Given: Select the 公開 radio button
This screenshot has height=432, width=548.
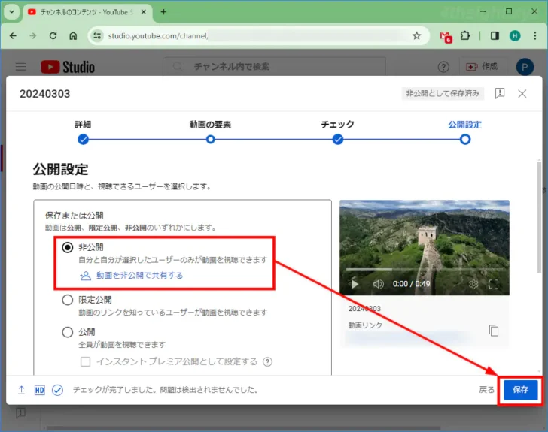Looking at the screenshot, I should pos(68,332).
